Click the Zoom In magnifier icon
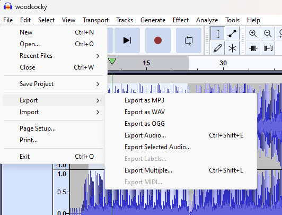Image resolution: width=282 pixels, height=215 pixels. click(x=253, y=33)
